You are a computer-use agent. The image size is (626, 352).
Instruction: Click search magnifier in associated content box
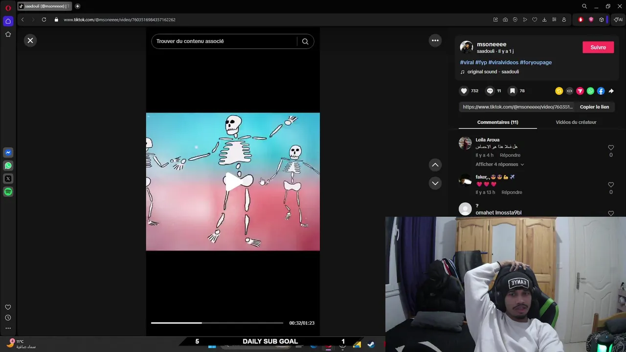pos(305,42)
